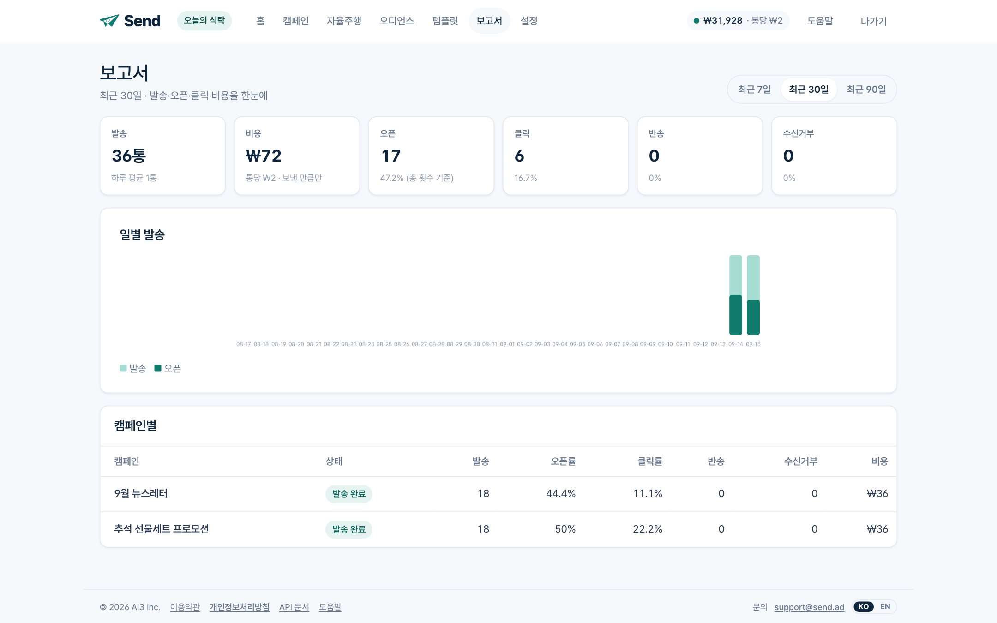Click the 클릭률 column header
The image size is (997, 623).
[x=650, y=461]
